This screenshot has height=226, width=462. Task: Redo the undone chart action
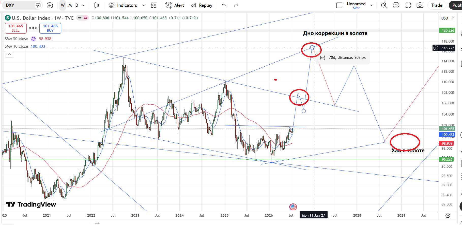pos(236,5)
